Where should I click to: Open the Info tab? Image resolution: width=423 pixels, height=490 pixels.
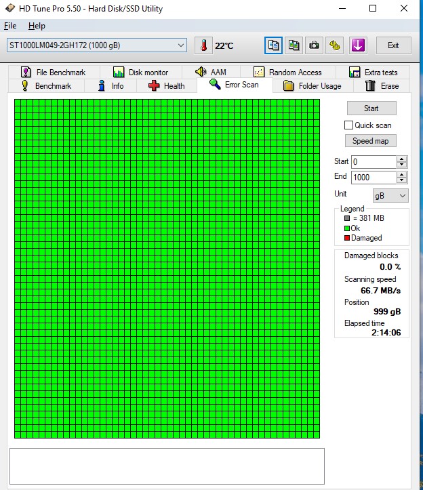click(x=110, y=85)
